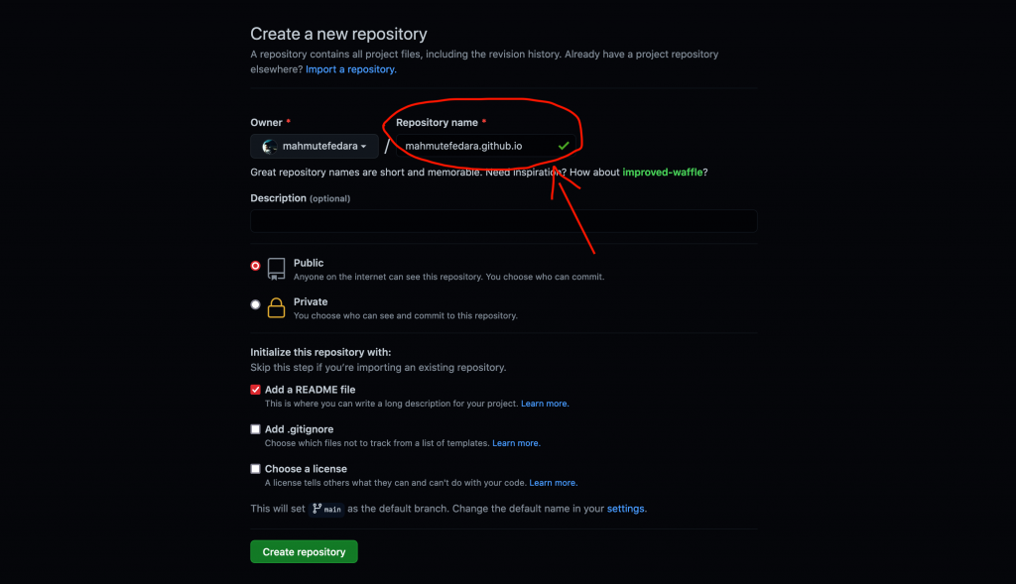This screenshot has height=584, width=1016.
Task: Use the improved-waffle name suggestion
Action: [x=662, y=173]
